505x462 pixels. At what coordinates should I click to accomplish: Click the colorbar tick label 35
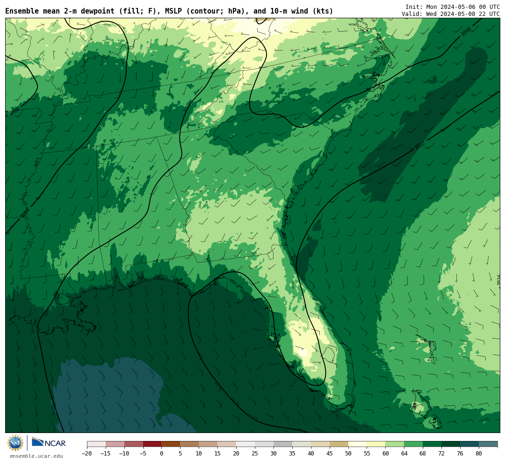point(292,453)
